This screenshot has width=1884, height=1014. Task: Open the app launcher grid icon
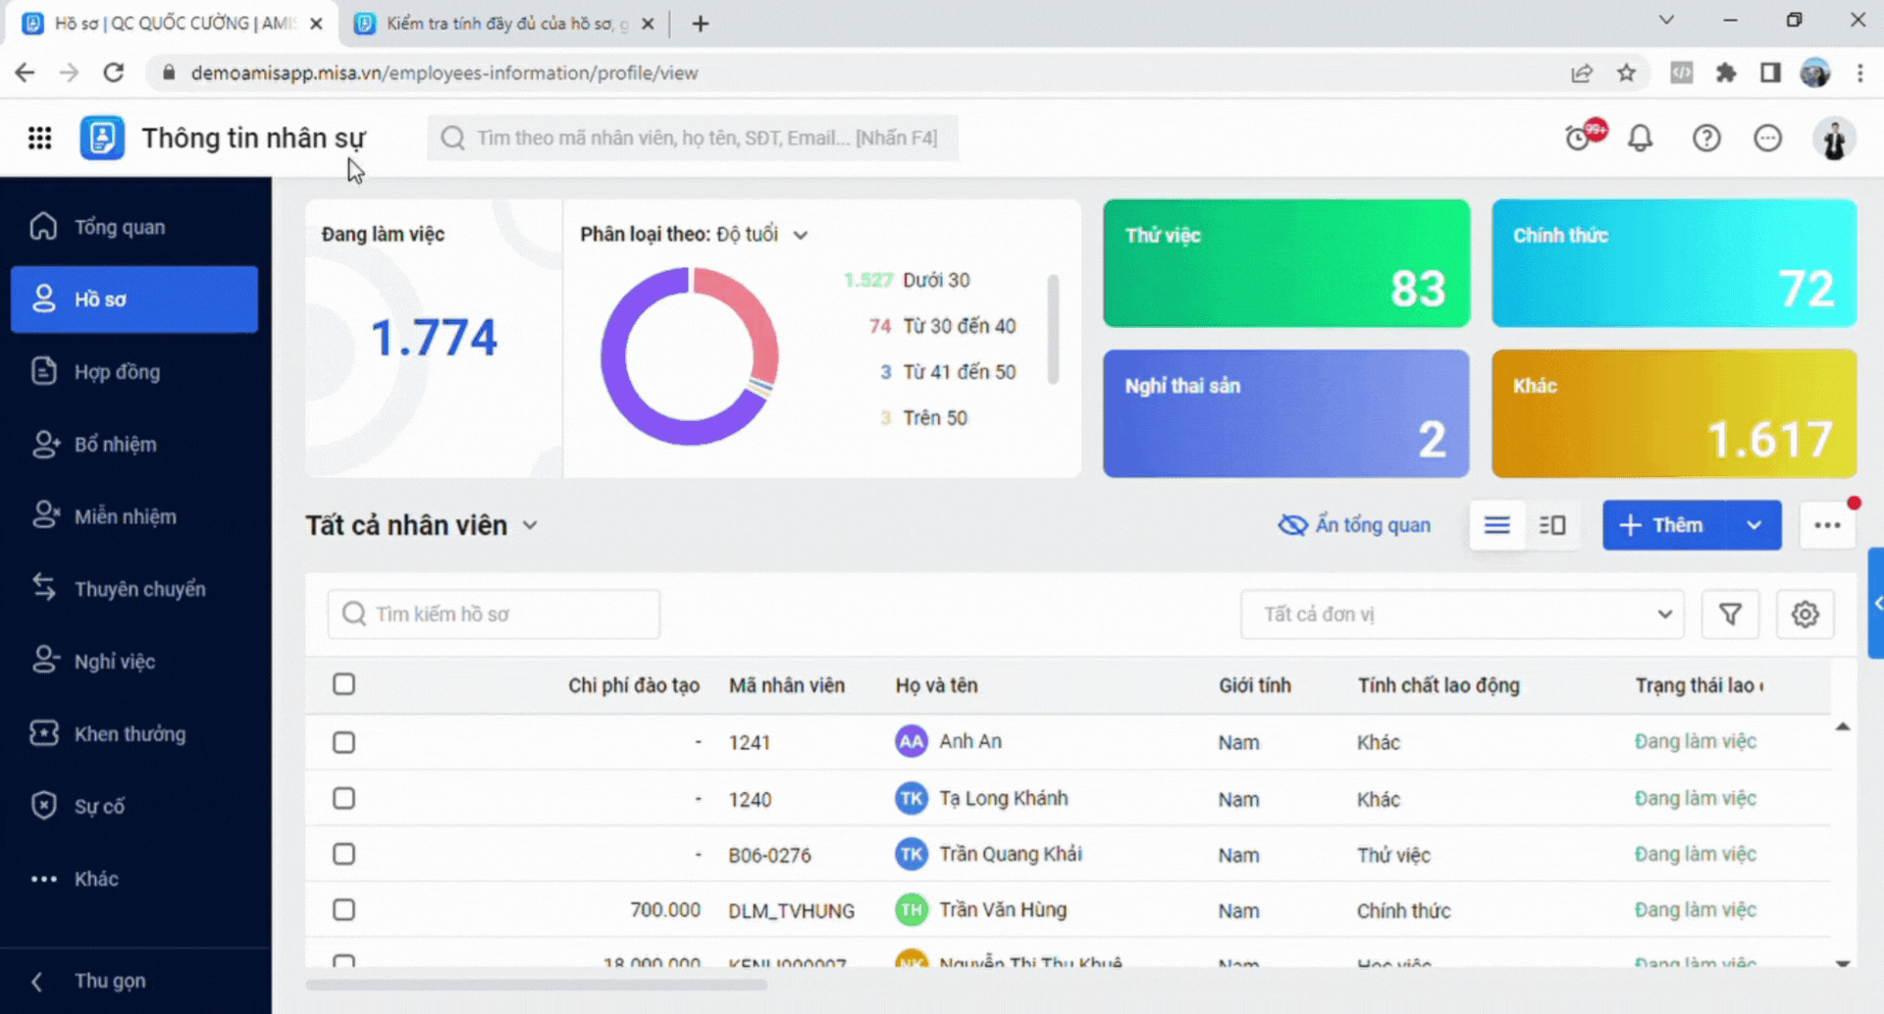coord(39,138)
